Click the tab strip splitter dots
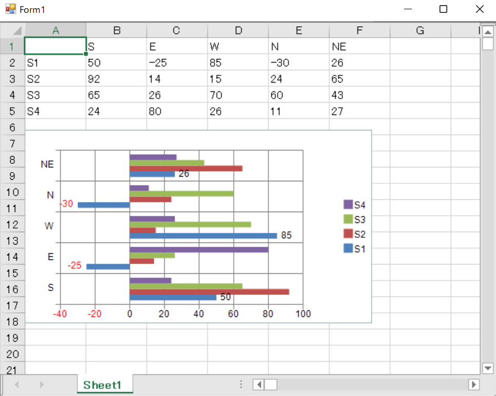Screen dimensions: 496x396 241,384
